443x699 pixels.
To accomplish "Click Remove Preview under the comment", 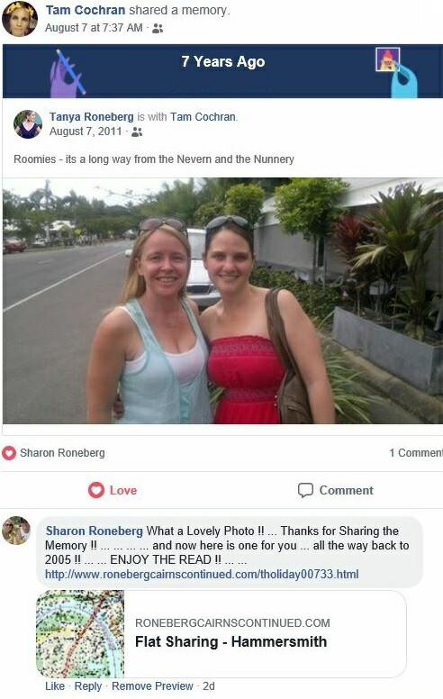I will (x=152, y=686).
